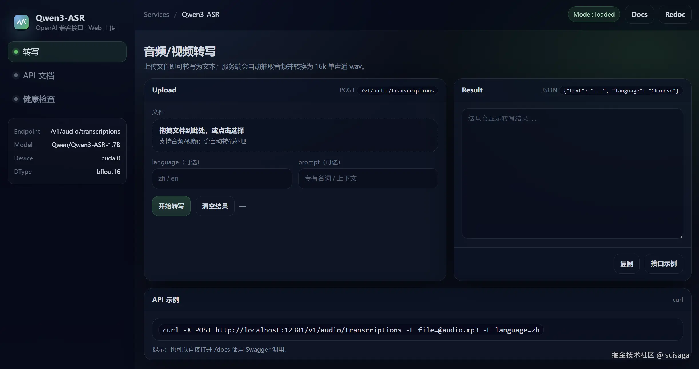Screen dimensions: 699x369
Task: Click the status dot next to 转写
Action: 16,51
